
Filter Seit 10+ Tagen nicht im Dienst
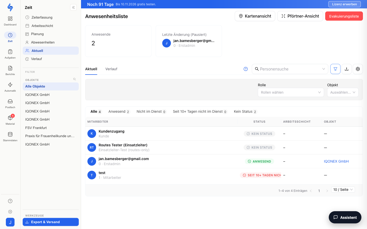(200, 111)
